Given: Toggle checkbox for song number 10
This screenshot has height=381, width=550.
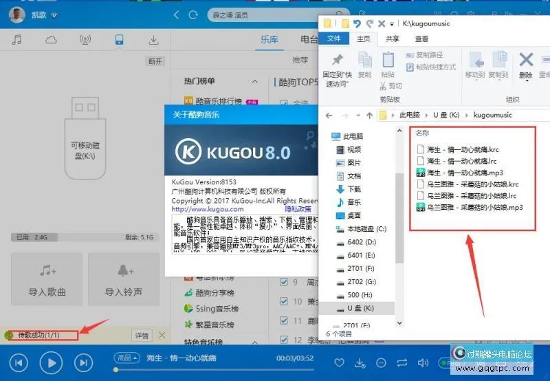Looking at the screenshot, I should click(284, 301).
